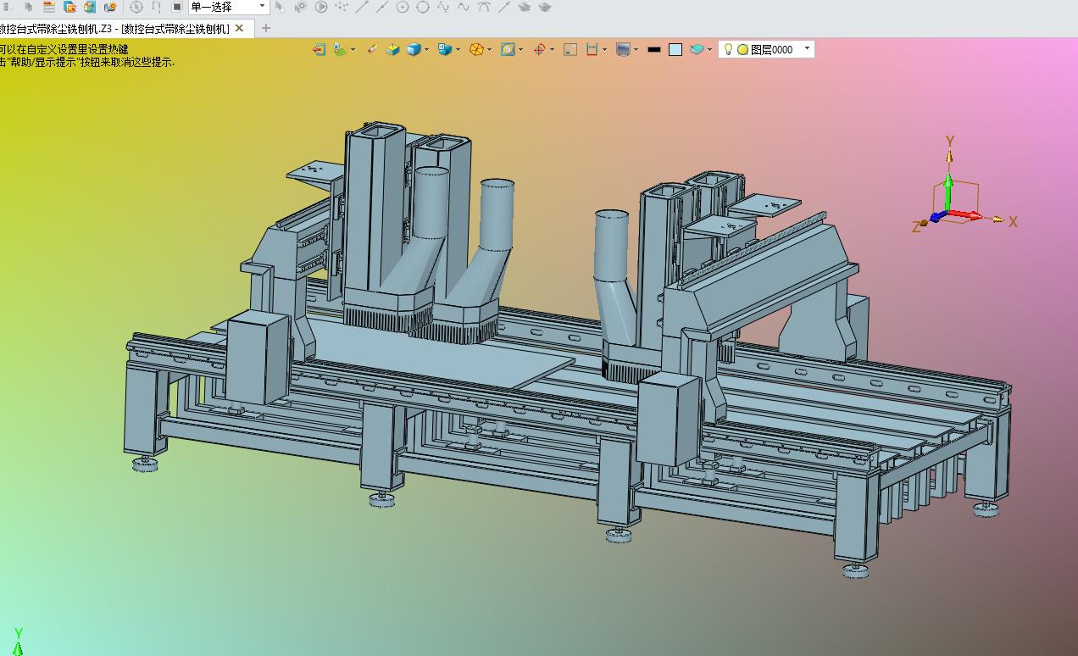This screenshot has width=1078, height=656.
Task: Click the layer manager stack icon
Action: click(x=697, y=49)
